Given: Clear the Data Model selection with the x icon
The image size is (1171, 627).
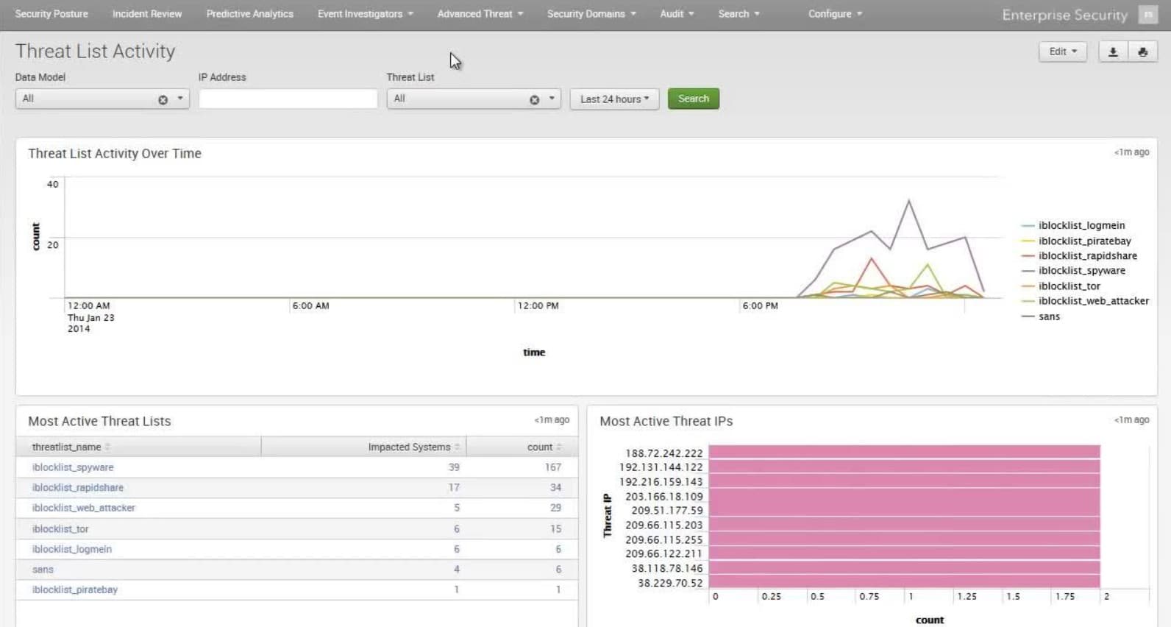Looking at the screenshot, I should pos(163,99).
